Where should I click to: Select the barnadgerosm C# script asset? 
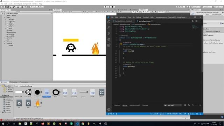47,93
